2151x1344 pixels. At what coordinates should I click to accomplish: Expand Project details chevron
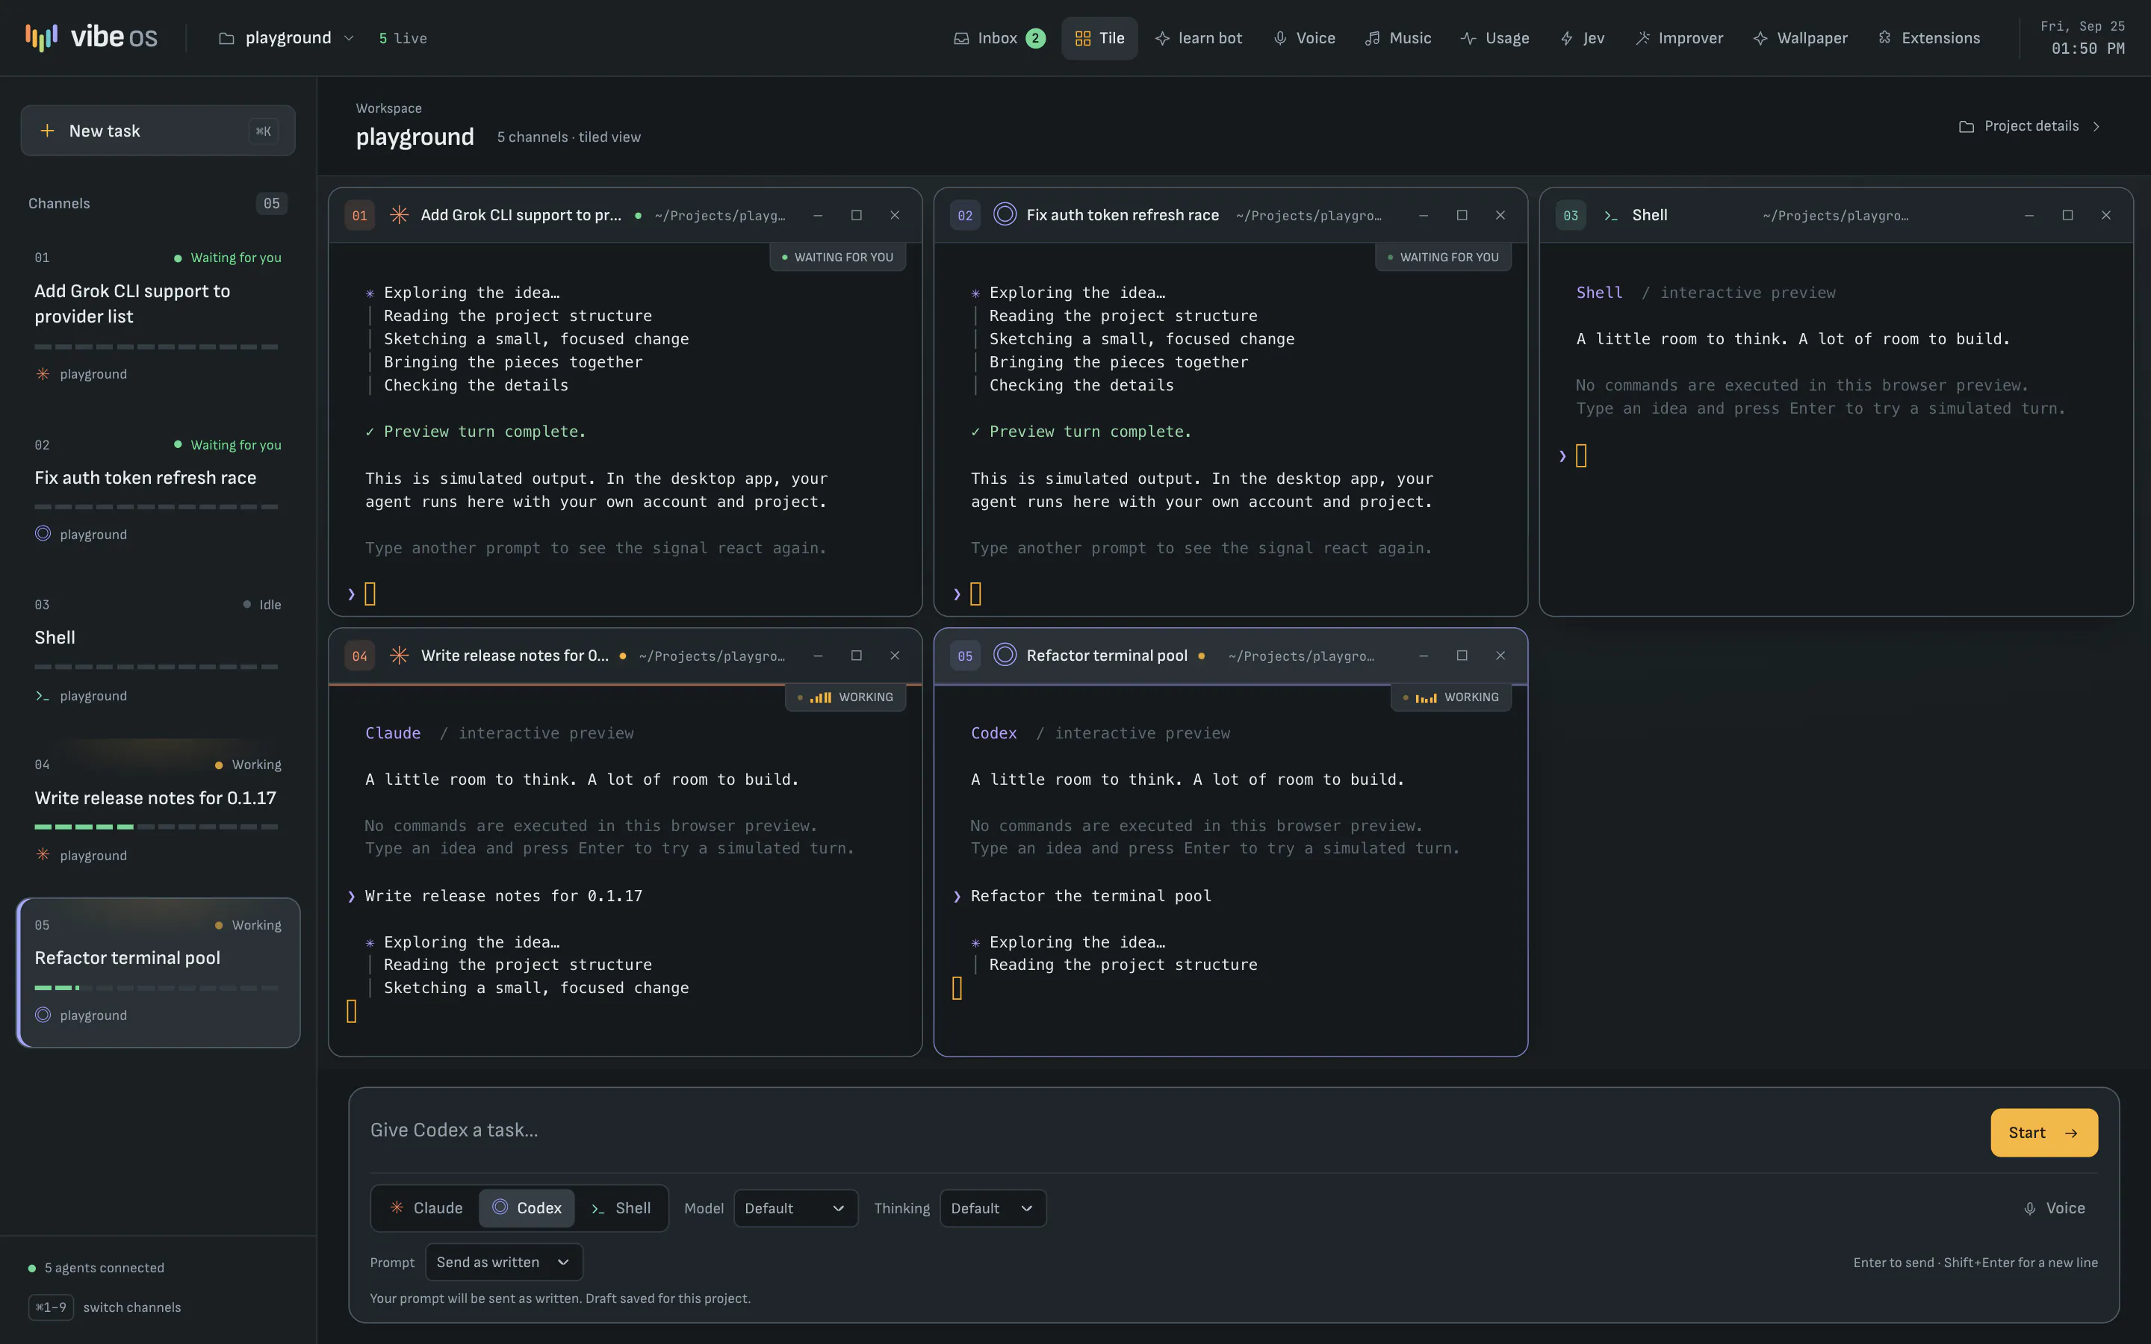[x=2096, y=126]
